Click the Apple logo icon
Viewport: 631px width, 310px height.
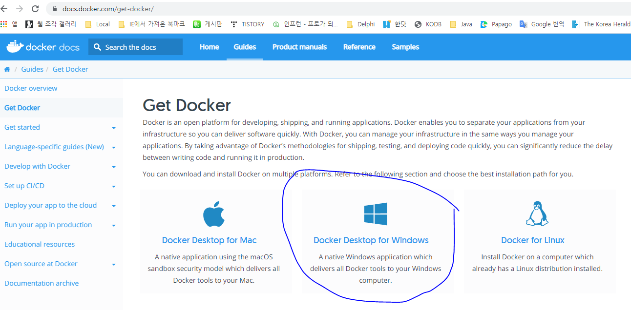click(x=213, y=214)
